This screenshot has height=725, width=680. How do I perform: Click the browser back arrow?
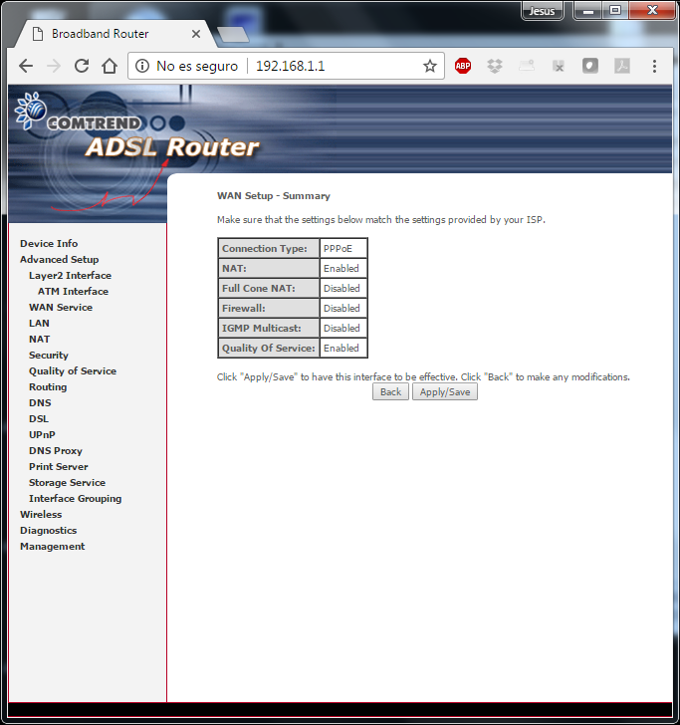26,66
